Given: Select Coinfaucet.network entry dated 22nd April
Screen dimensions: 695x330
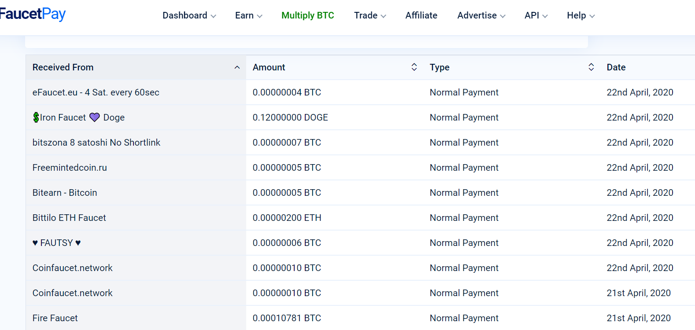Looking at the screenshot, I should 73,268.
